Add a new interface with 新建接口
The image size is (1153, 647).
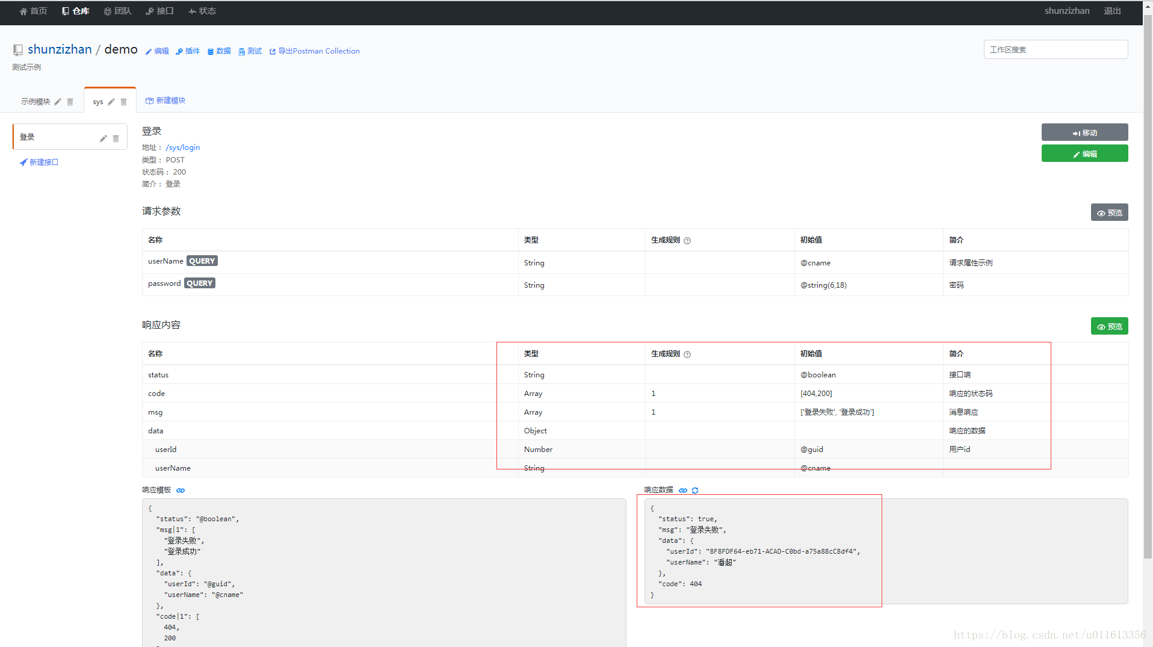[39, 163]
